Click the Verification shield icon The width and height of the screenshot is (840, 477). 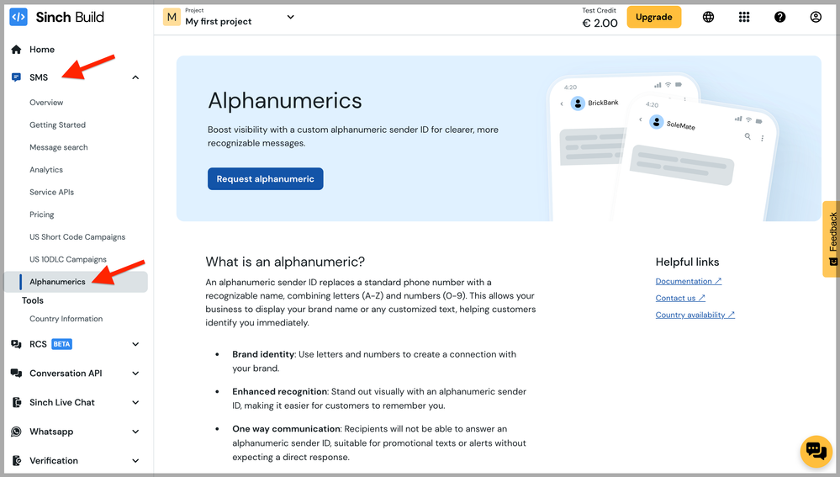[17, 460]
